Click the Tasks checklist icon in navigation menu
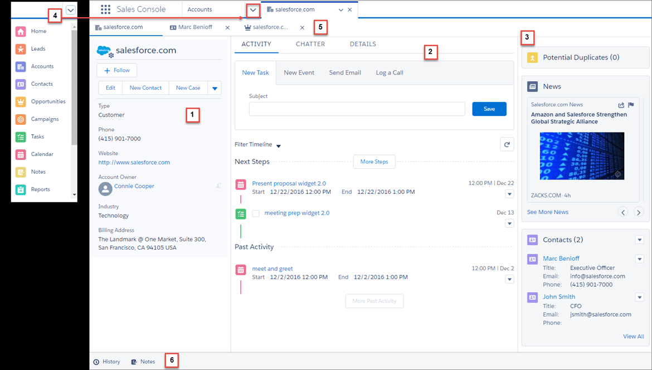 pos(21,137)
